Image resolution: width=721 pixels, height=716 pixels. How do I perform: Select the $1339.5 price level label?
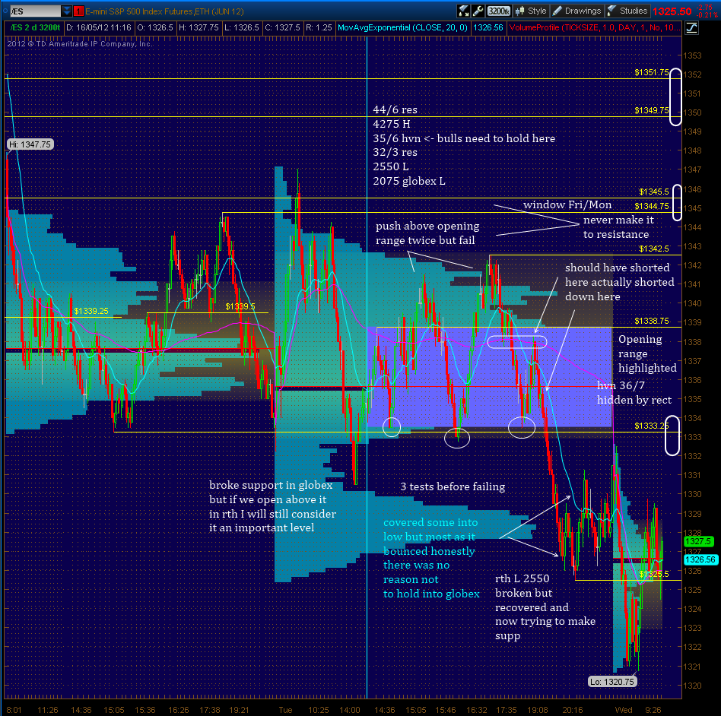point(240,306)
